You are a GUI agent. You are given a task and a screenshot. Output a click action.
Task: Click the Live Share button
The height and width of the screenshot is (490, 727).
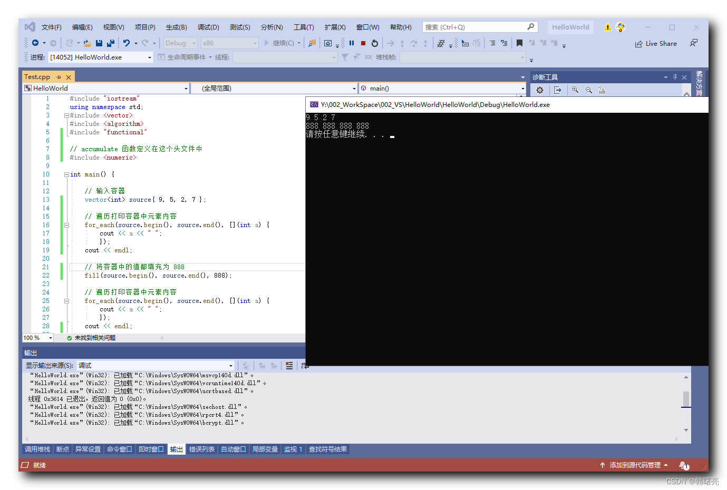[x=655, y=43]
